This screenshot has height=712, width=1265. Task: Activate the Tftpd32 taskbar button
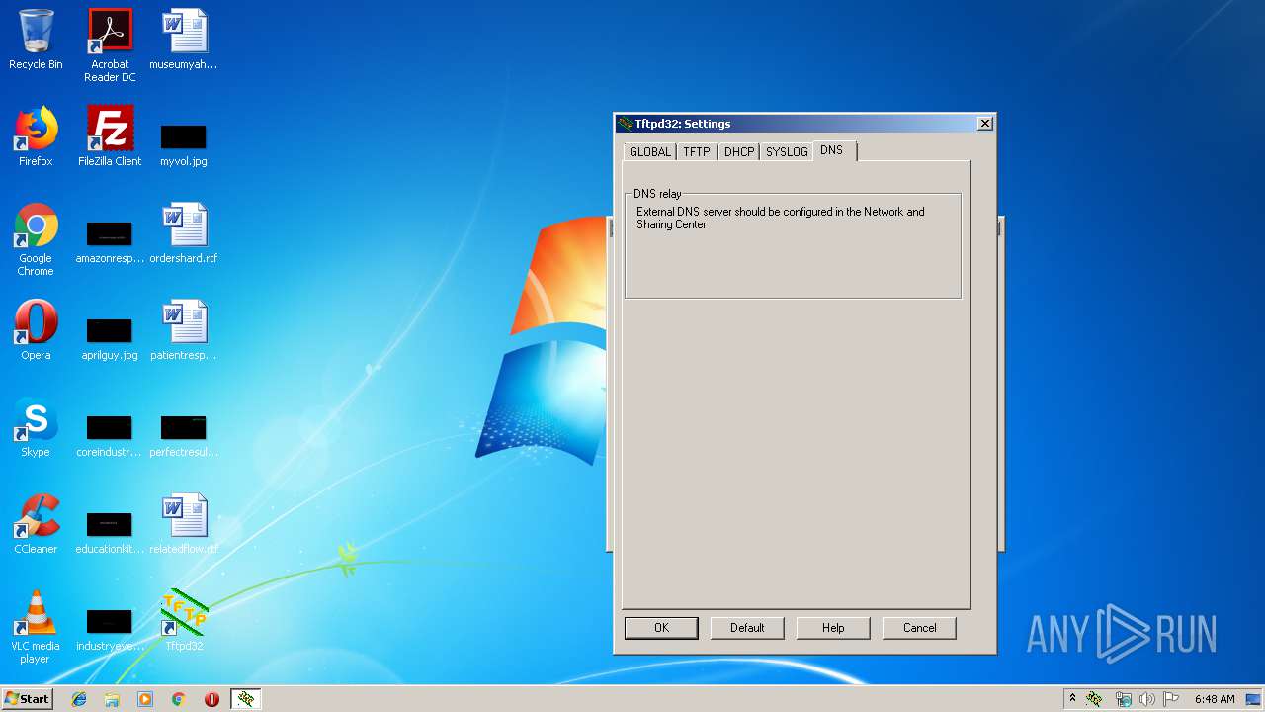click(246, 699)
